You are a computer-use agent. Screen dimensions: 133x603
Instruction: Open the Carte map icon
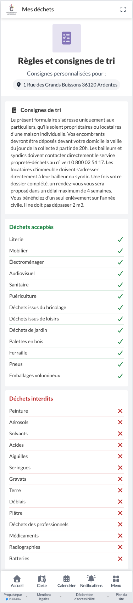click(42, 579)
